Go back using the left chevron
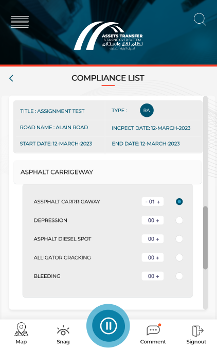This screenshot has height=349, width=217. (11, 78)
